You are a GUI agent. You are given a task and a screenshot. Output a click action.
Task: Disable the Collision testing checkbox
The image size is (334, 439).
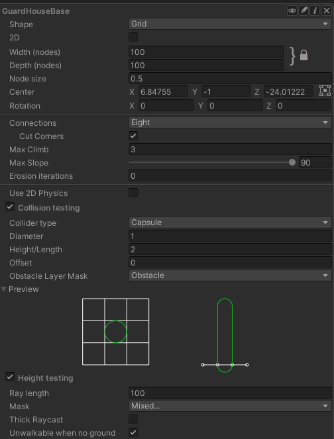[x=10, y=207]
